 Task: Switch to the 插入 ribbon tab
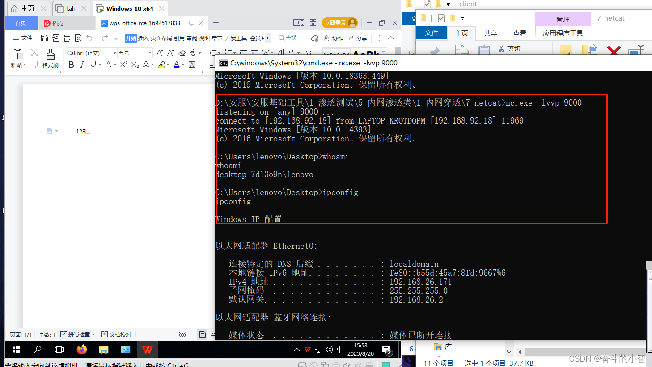click(143, 38)
